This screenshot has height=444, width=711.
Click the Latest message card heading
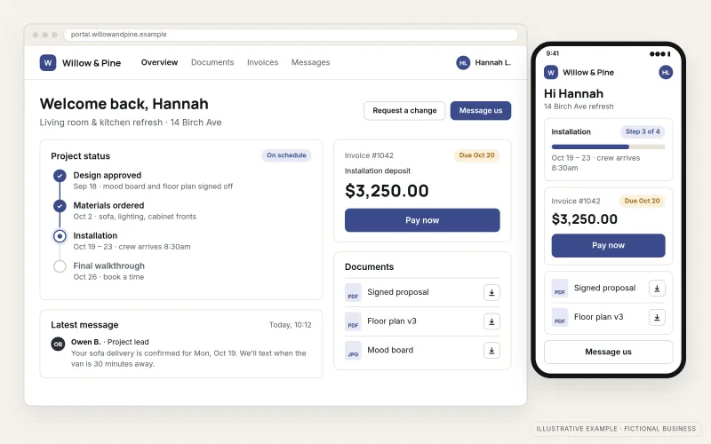(x=84, y=325)
